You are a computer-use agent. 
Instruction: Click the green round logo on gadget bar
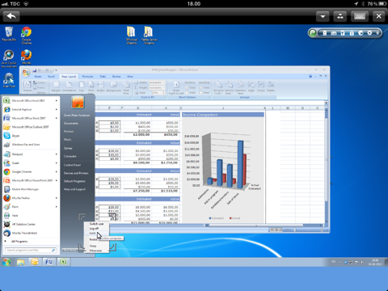pyautogui.click(x=313, y=33)
